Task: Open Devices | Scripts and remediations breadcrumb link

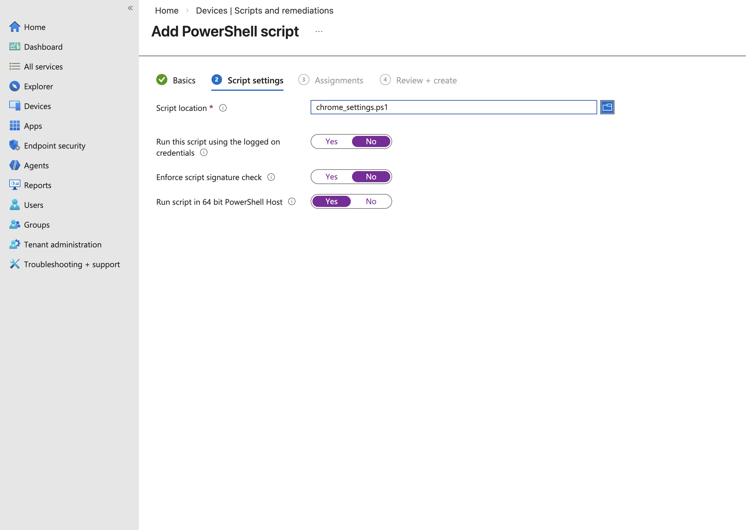Action: (265, 11)
